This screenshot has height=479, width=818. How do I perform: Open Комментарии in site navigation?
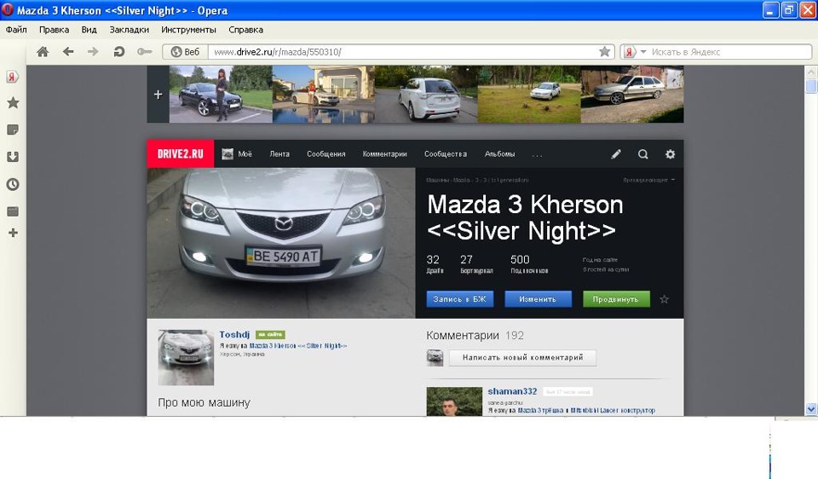(384, 154)
